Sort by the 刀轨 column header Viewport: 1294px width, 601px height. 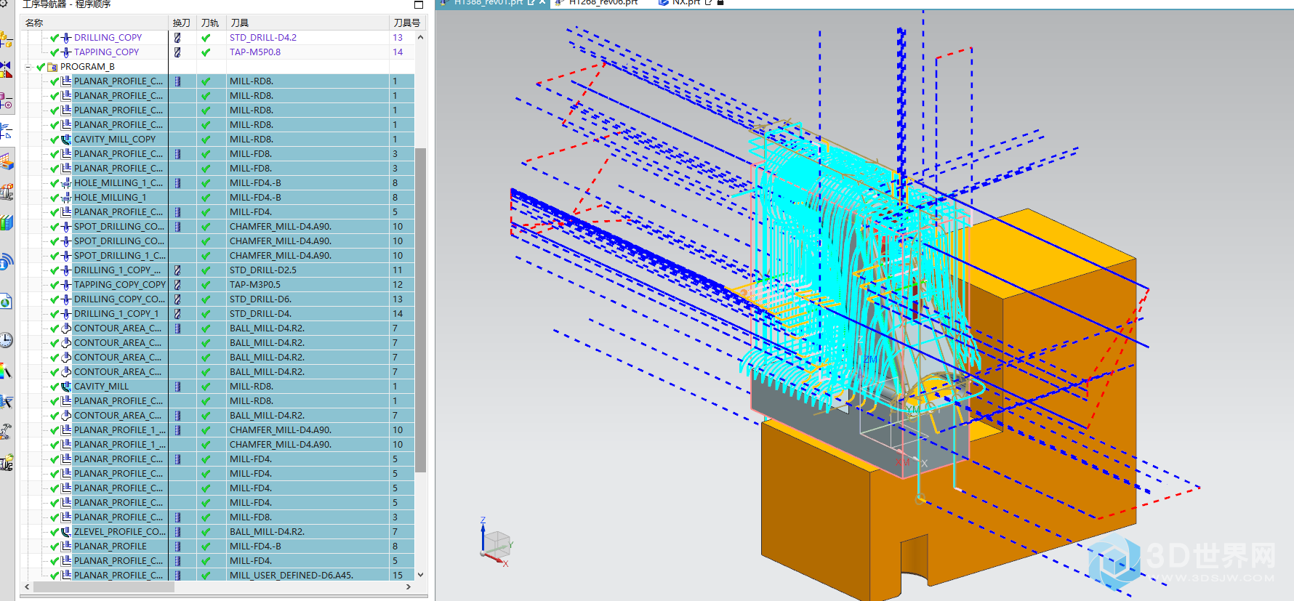click(x=212, y=23)
